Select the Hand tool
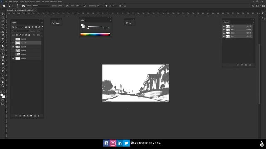 tap(3, 82)
